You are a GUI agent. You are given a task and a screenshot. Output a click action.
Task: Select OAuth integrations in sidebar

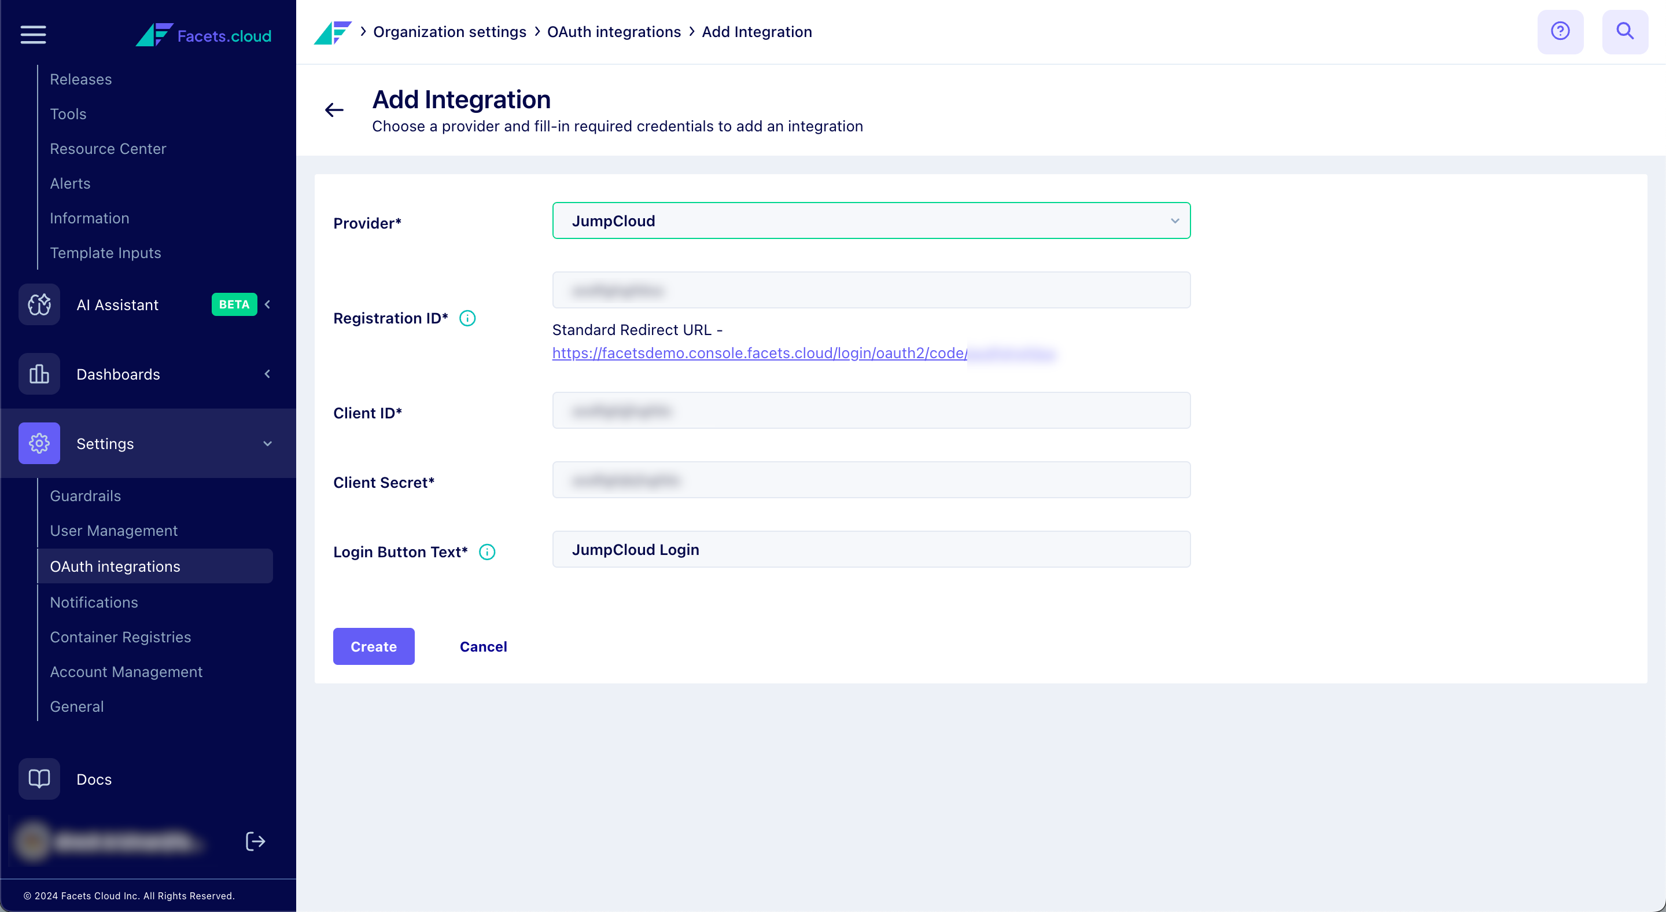155,566
